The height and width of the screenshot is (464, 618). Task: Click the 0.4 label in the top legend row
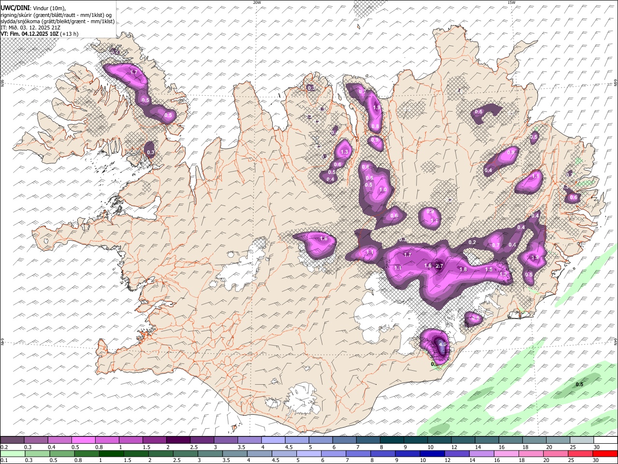pyautogui.click(x=51, y=447)
